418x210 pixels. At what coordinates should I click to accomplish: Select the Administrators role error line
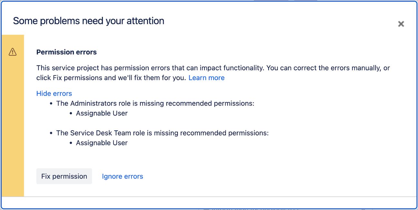(155, 103)
